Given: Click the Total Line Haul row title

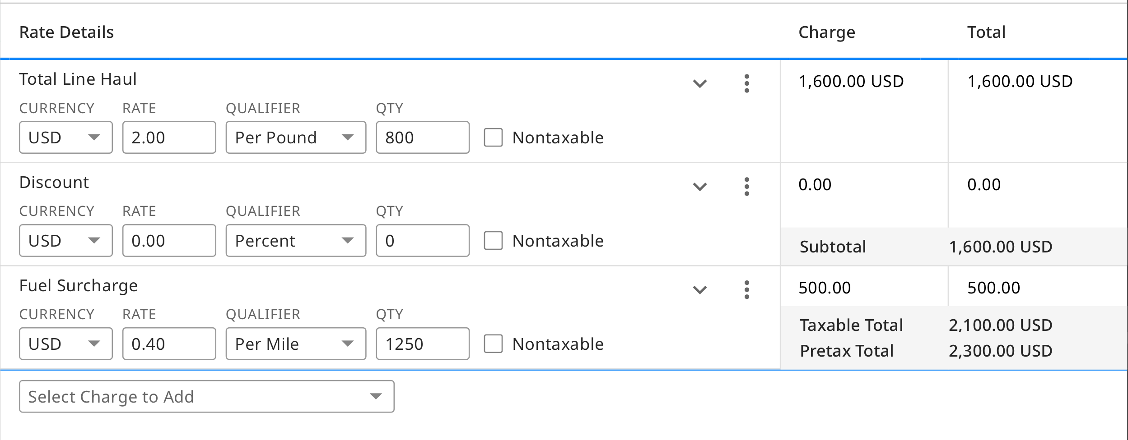Looking at the screenshot, I should tap(78, 79).
